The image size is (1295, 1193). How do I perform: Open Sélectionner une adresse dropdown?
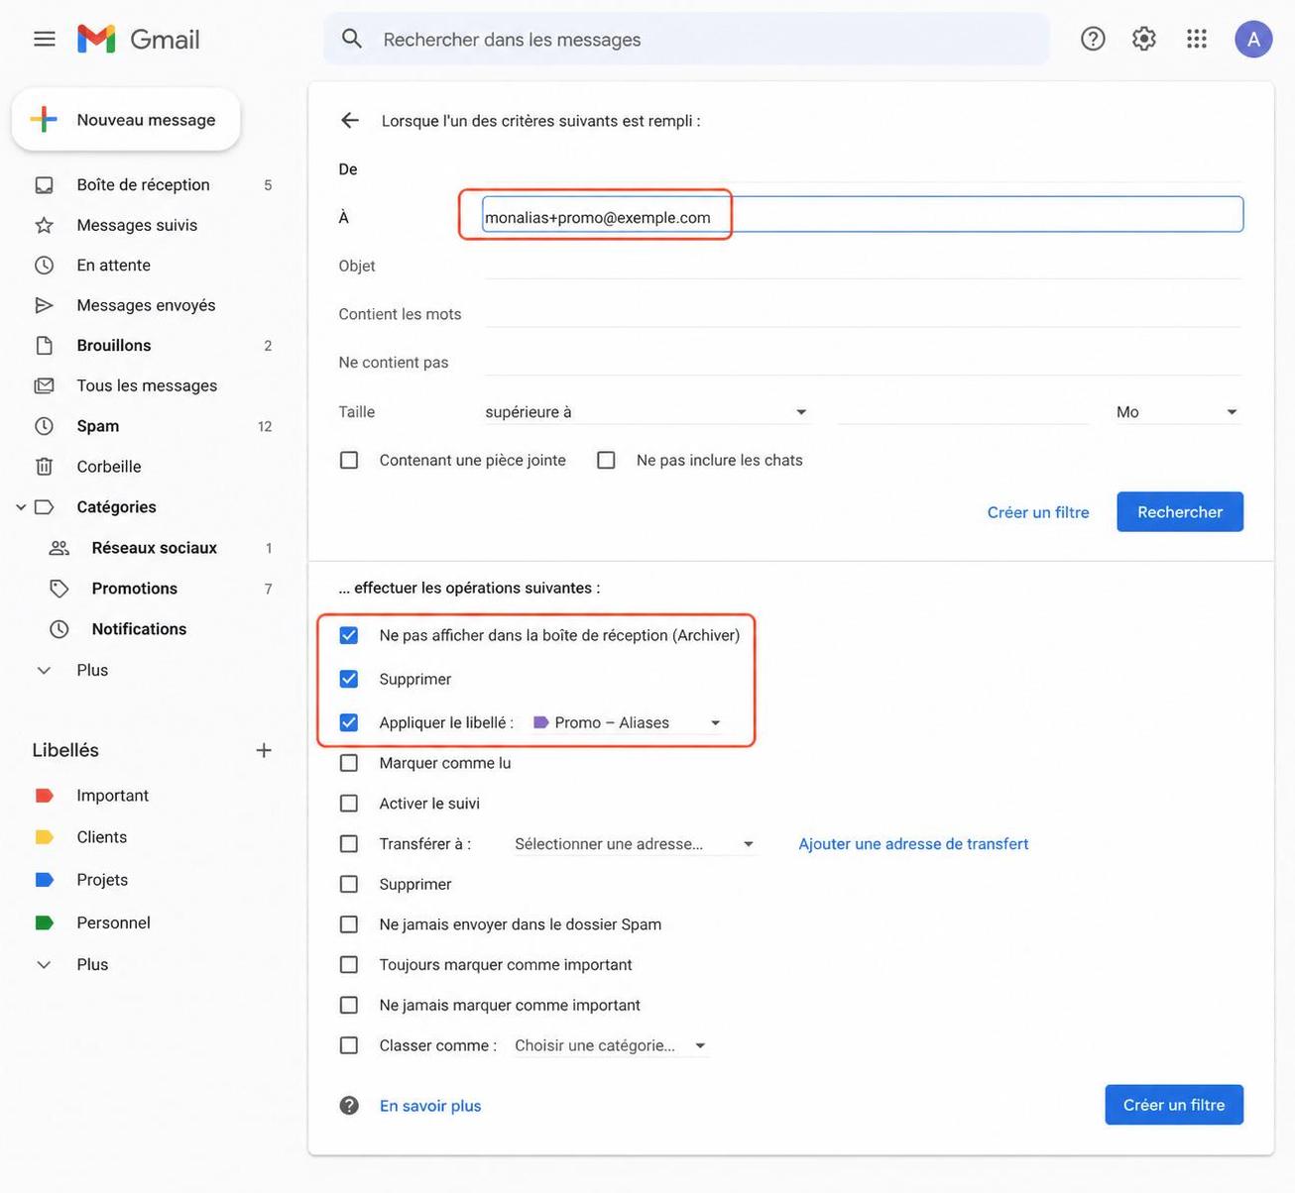pos(635,844)
